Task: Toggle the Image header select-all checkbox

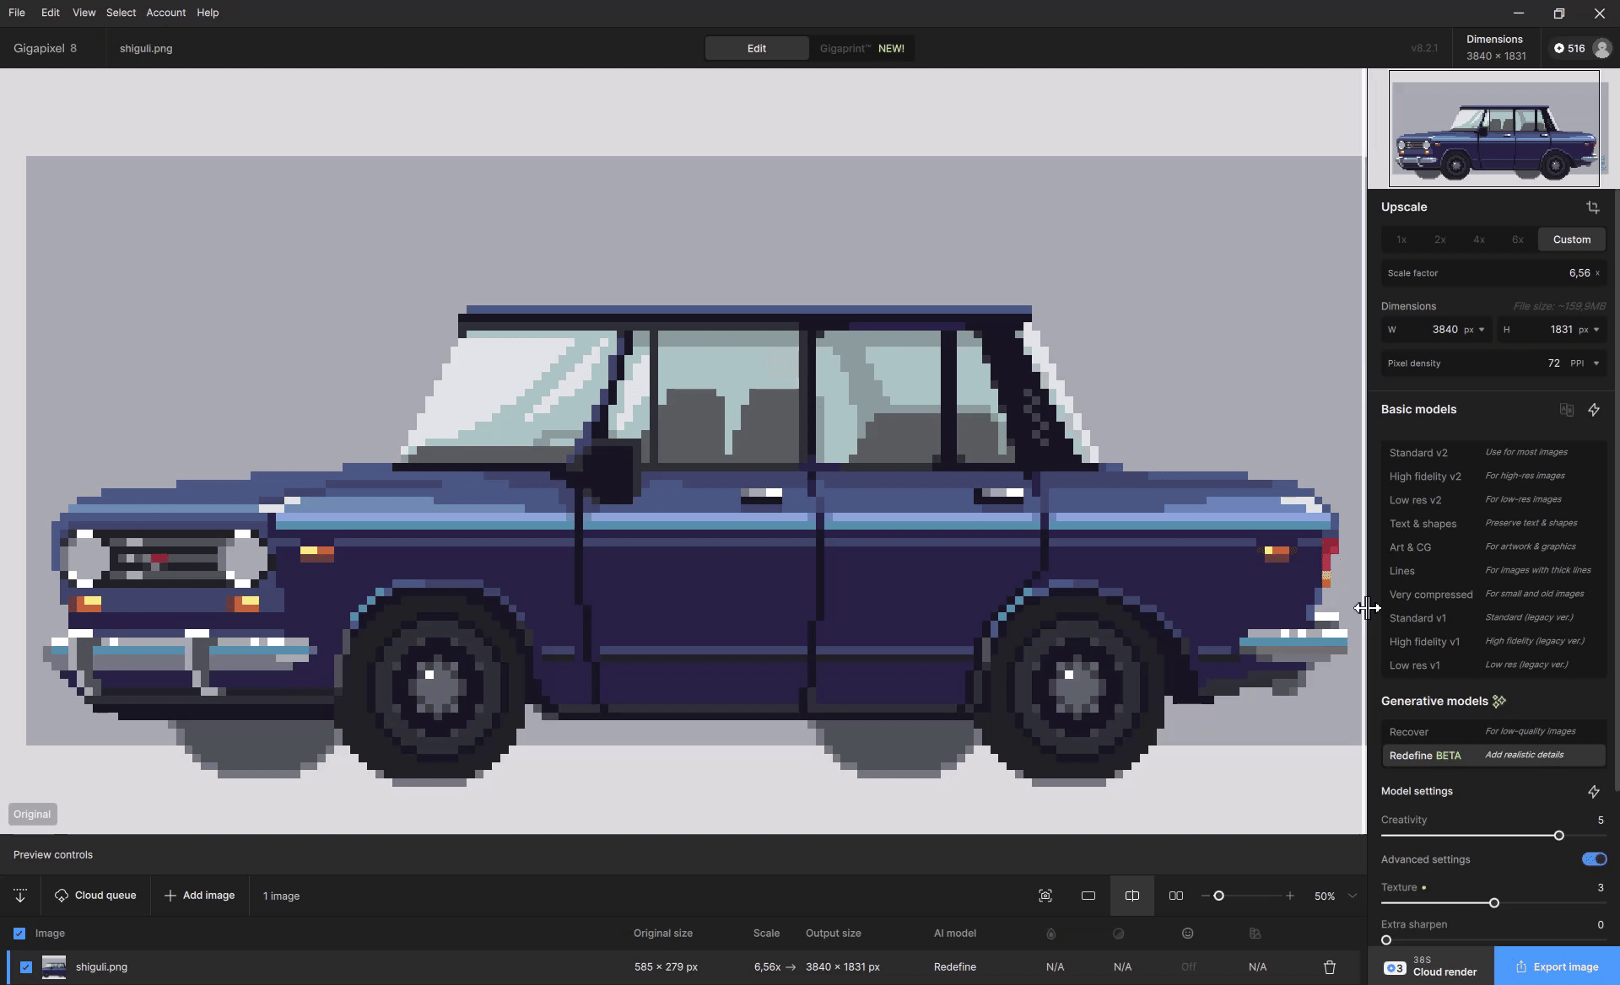Action: click(x=19, y=934)
